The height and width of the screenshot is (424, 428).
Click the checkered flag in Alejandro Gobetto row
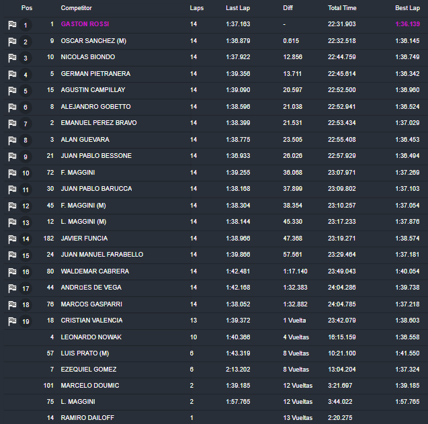(x=12, y=108)
